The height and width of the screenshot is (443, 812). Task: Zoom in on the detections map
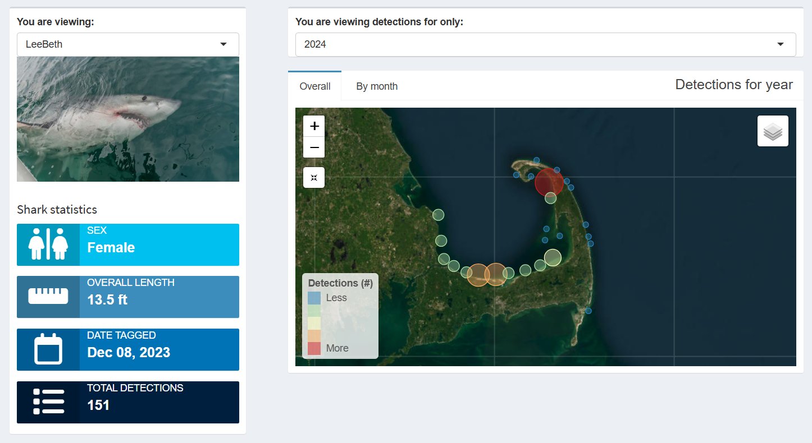pos(314,126)
